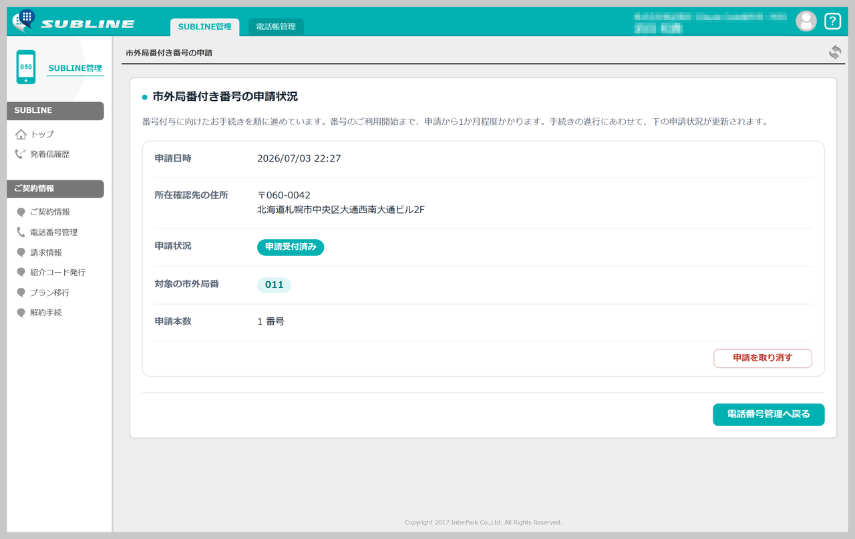Viewport: 855px width, 539px height.
Task: Click the 050 phone icon
Action: [x=26, y=67]
